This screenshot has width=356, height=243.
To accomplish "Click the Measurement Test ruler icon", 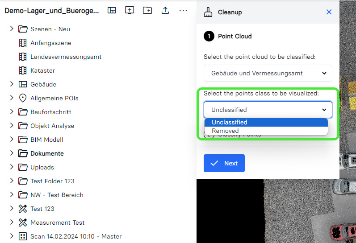I will point(23,222).
